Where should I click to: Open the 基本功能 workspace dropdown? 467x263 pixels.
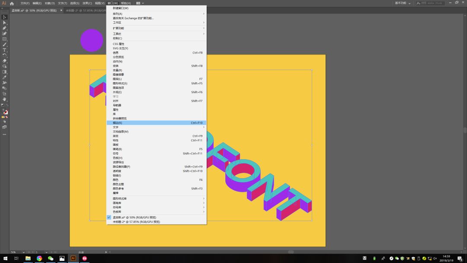coord(403,3)
